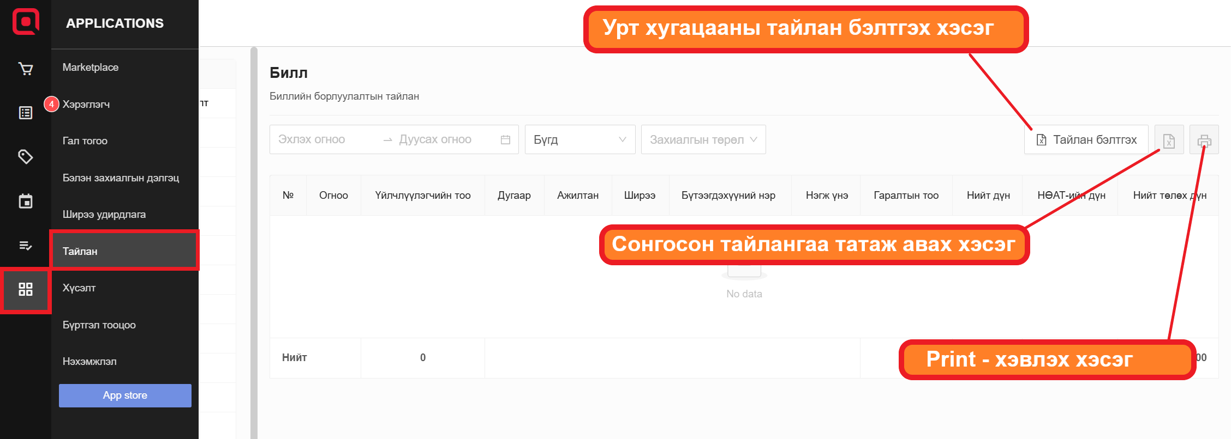Screen dimensions: 1231x439
Task: Open the date picker calendar icon
Action: [505, 140]
